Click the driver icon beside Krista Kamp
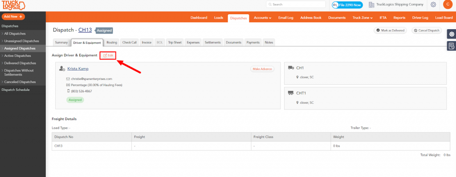The image size is (456, 177). 62,69
